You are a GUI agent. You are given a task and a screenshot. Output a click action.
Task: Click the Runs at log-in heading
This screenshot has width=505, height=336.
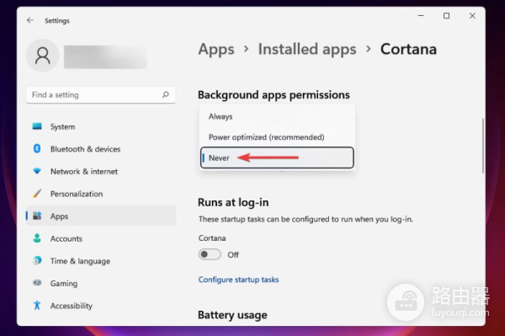pyautogui.click(x=233, y=202)
